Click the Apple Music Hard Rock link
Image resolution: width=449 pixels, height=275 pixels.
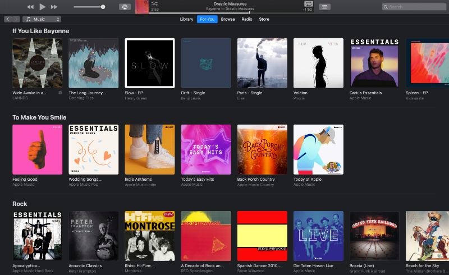coord(33,271)
